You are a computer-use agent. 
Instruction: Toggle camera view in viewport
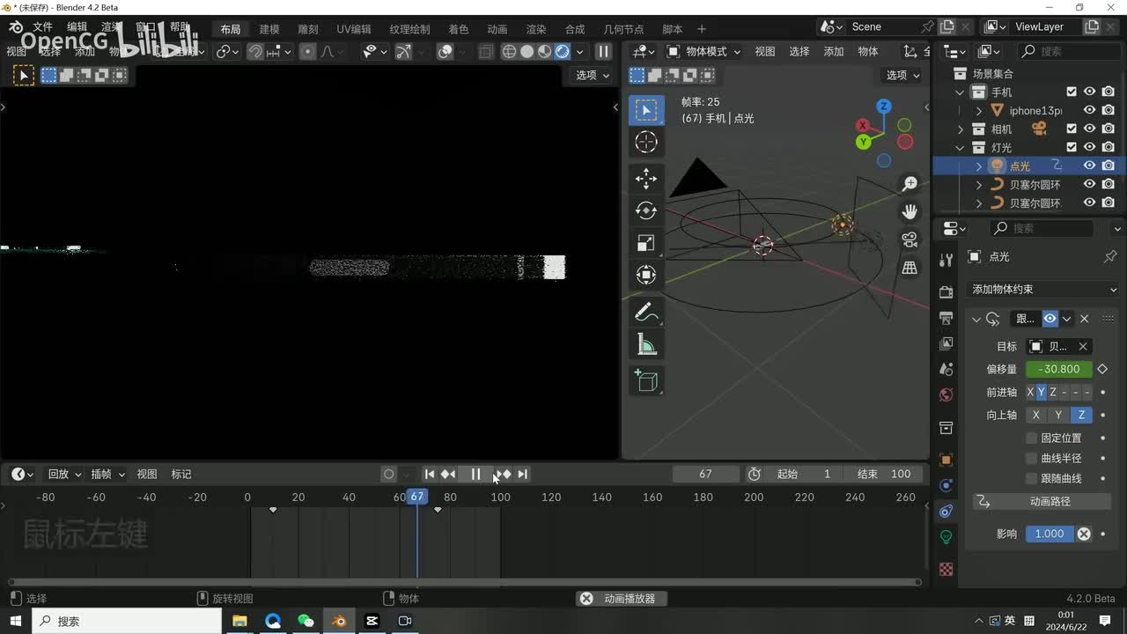[x=910, y=240]
